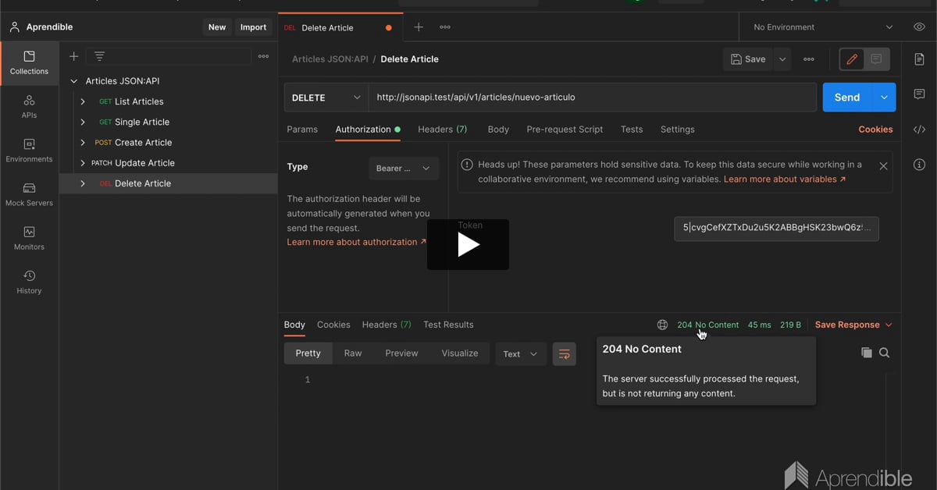The image size is (937, 490).
Task: Open the comments icon in right sidebar
Action: pos(919,94)
